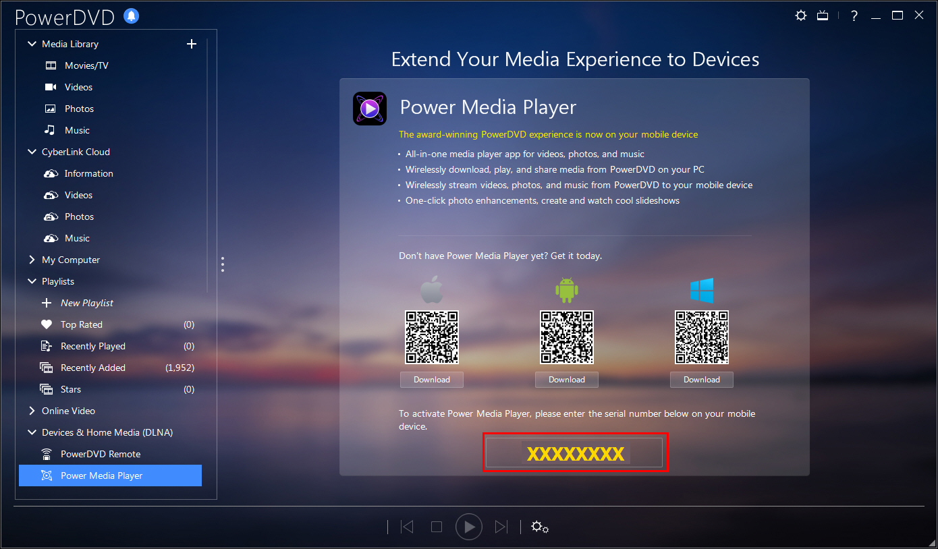Open the help question mark
Image resolution: width=938 pixels, height=549 pixels.
[x=854, y=16]
